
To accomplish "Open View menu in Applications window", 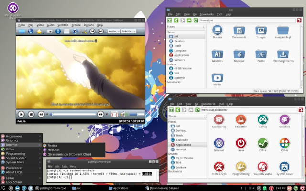I will point(188,104).
